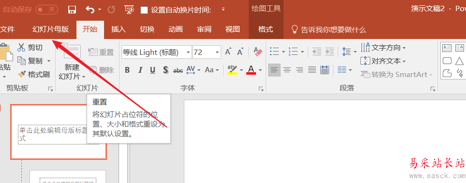Image resolution: width=466 pixels, height=183 pixels.
Task: Click the Undo arrow icon
Action: (90, 10)
